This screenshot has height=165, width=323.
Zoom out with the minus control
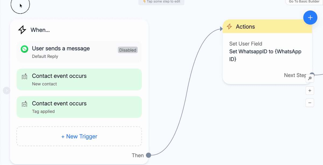coord(310,103)
